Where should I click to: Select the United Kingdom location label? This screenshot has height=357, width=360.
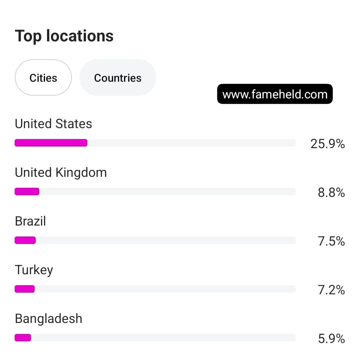pos(61,172)
